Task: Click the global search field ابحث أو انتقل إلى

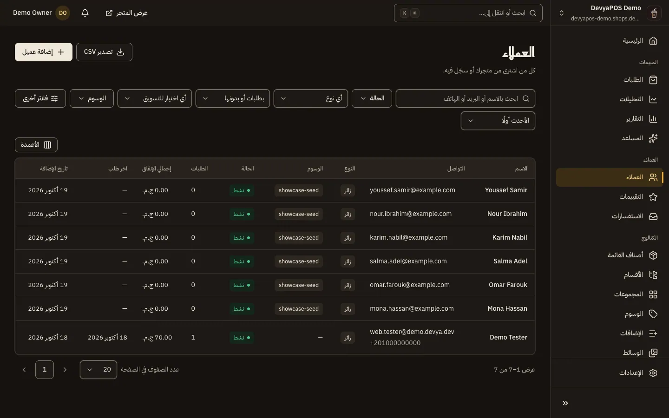Action: point(468,13)
